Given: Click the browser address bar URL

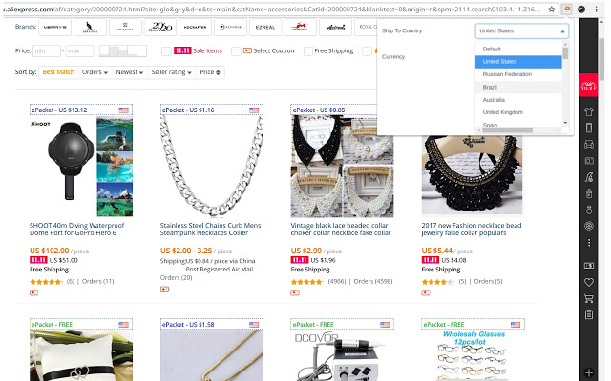Looking at the screenshot, I should coord(273,10).
